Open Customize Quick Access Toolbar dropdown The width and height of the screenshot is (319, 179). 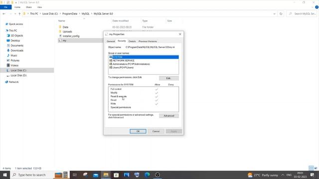(x=16, y=2)
